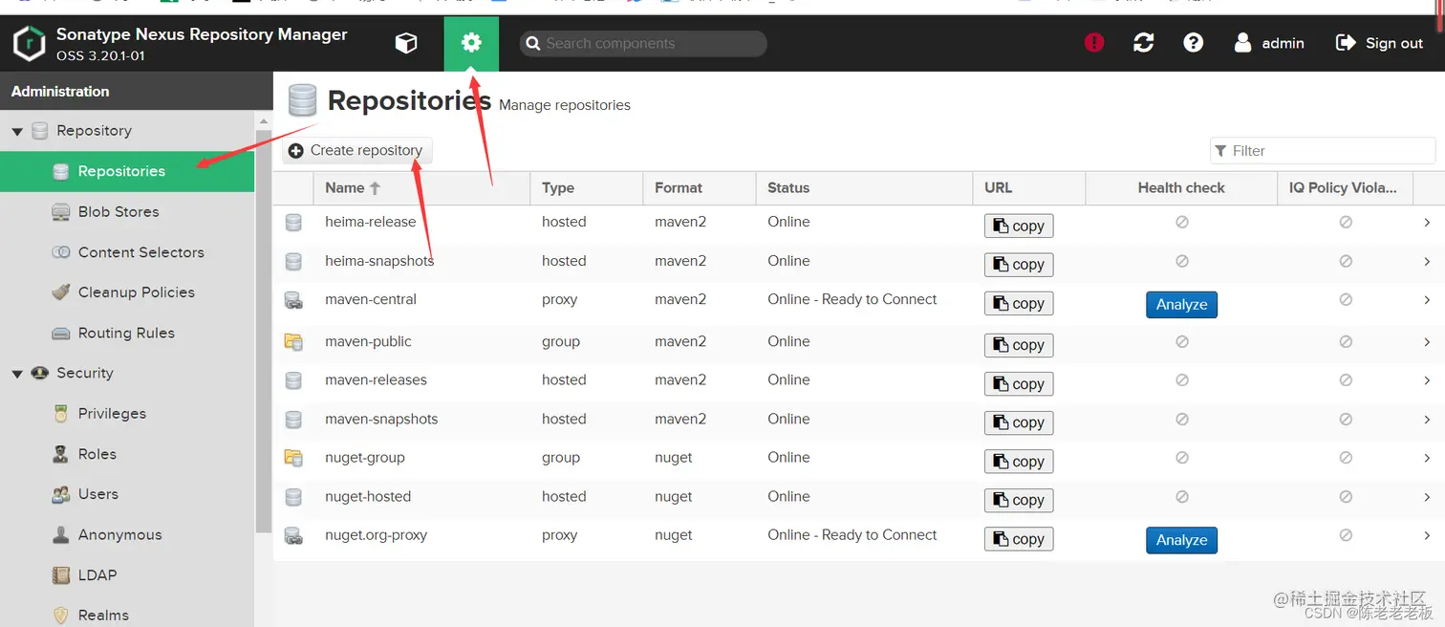Click maven-central status Online - Ready to Connect
Image resolution: width=1445 pixels, height=627 pixels.
tap(852, 299)
